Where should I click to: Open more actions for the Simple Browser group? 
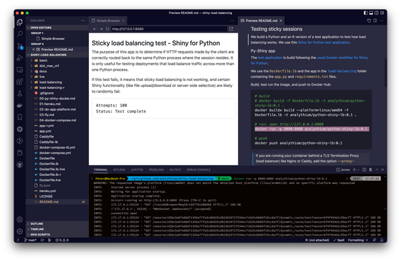(x=232, y=21)
